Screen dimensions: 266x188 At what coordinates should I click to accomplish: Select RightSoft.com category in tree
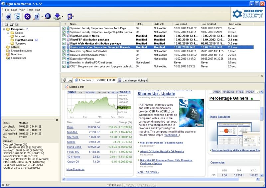click(x=24, y=40)
